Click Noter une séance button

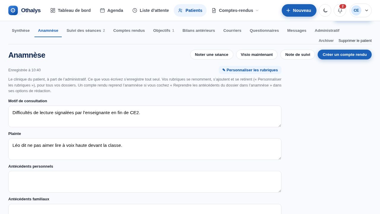pos(212,55)
